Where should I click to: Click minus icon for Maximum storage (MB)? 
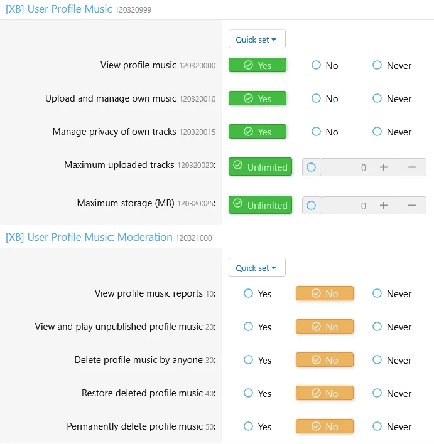(412, 205)
